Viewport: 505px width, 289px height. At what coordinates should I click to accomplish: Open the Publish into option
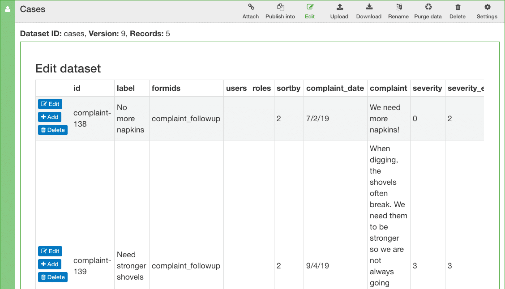pos(280,11)
